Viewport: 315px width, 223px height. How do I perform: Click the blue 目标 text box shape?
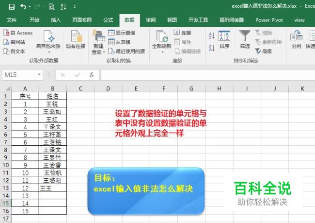click(x=146, y=191)
